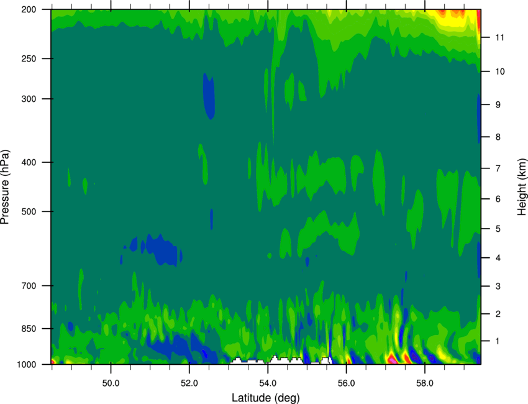Click the height label 5 km
The width and height of the screenshot is (528, 404).
coord(498,229)
